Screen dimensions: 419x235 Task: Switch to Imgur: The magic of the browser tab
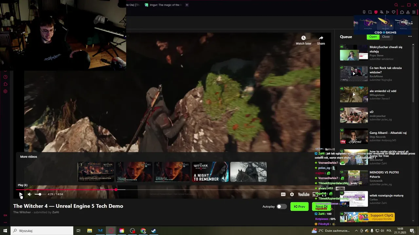click(x=163, y=5)
